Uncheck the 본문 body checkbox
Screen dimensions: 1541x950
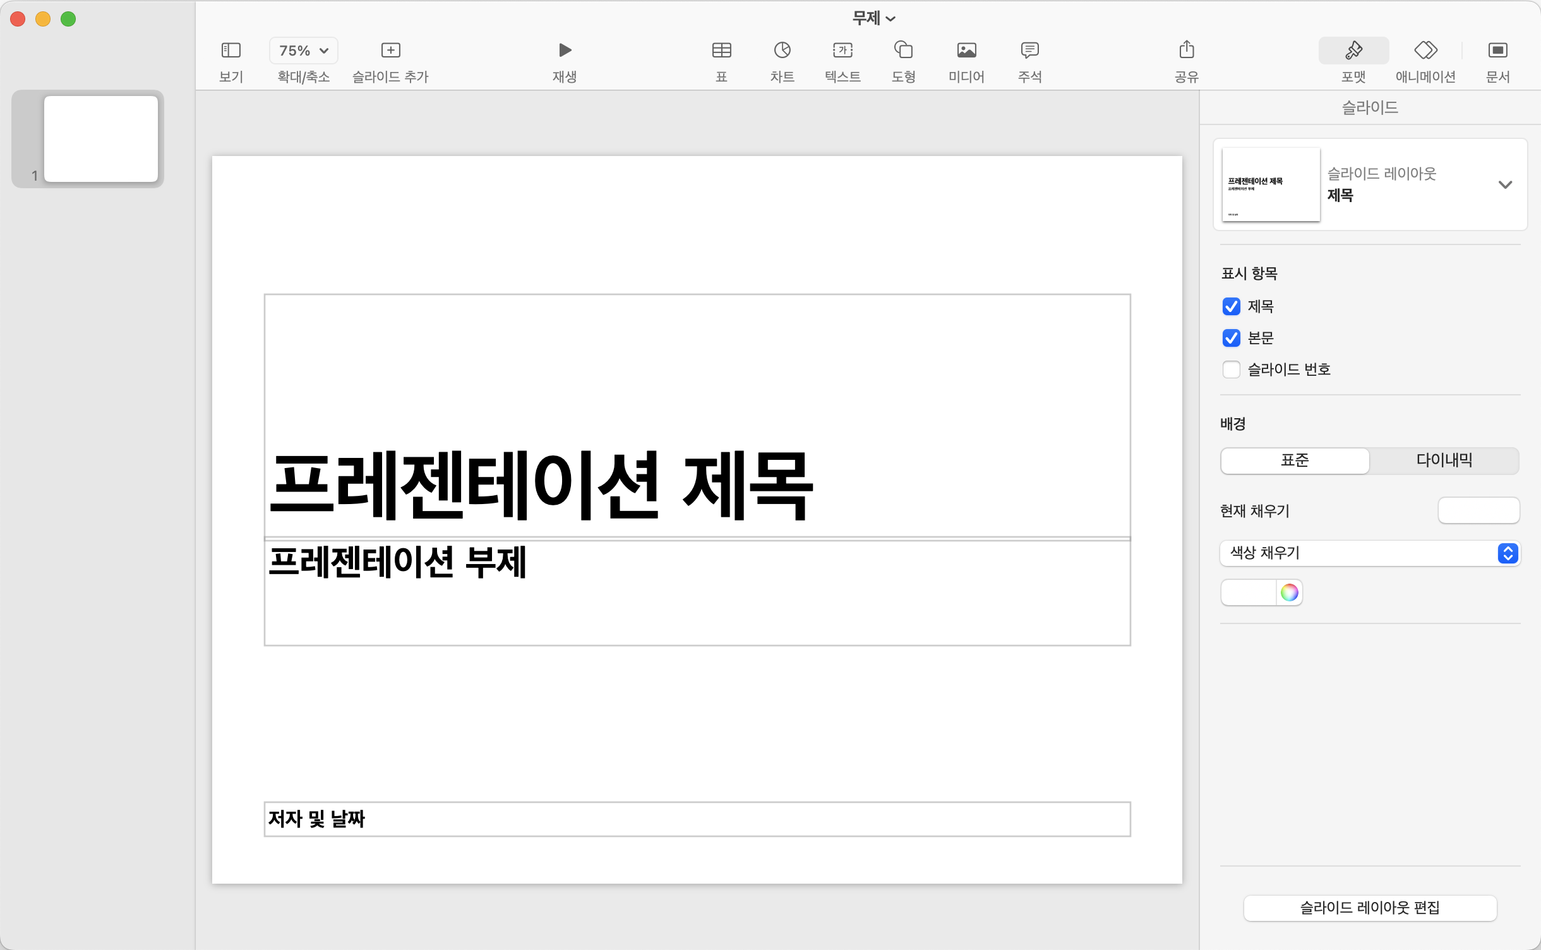[1231, 338]
